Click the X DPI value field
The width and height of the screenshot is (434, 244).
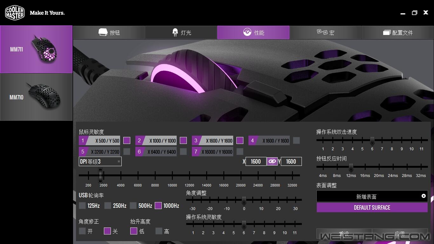pos(256,161)
